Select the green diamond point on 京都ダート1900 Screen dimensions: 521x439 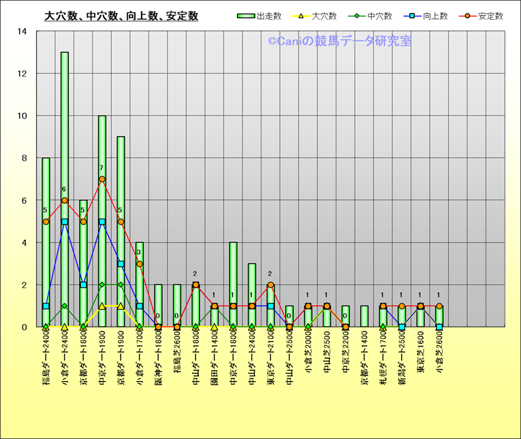pyautogui.click(x=121, y=284)
